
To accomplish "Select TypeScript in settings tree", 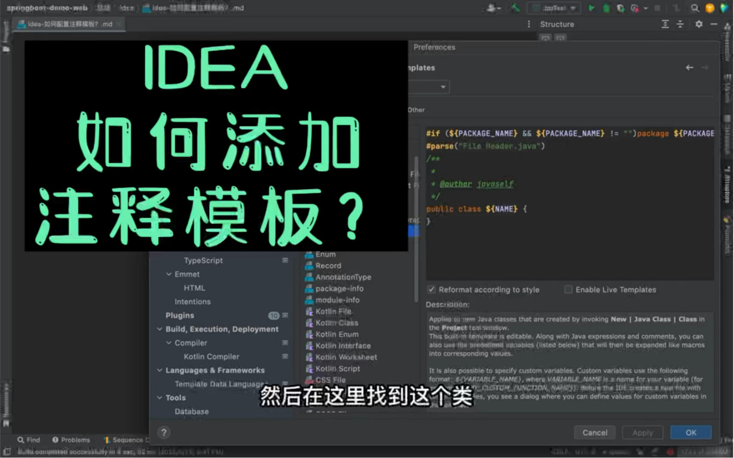I will [x=203, y=260].
